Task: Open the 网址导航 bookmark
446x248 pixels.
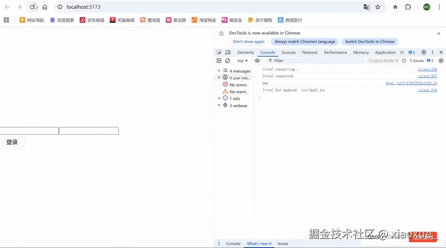Action: pos(32,20)
